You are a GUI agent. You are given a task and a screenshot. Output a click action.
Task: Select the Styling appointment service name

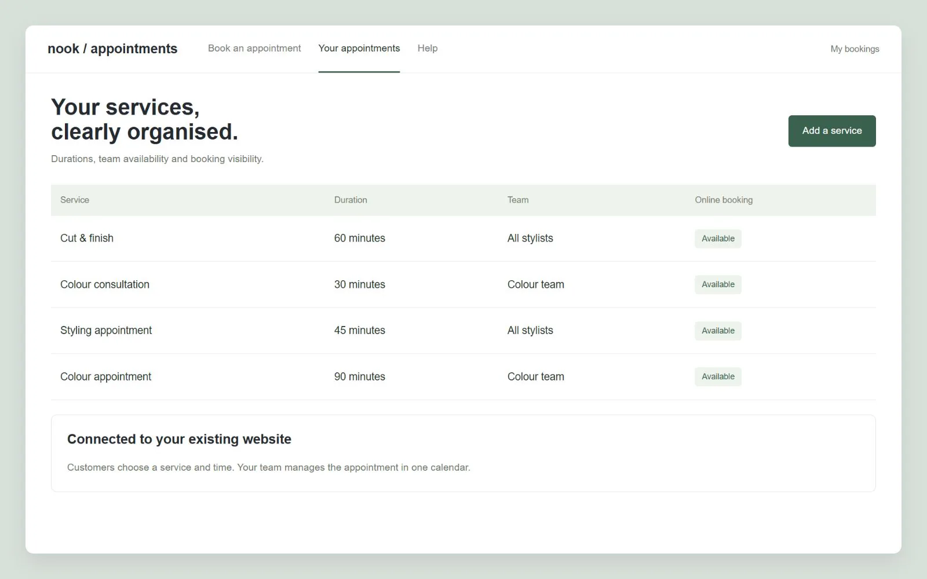[x=106, y=330]
